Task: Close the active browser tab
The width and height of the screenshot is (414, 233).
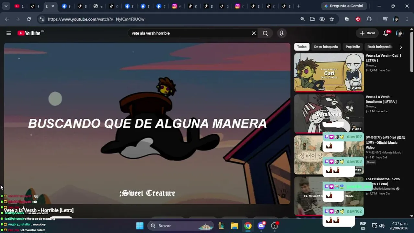Action: point(52,6)
